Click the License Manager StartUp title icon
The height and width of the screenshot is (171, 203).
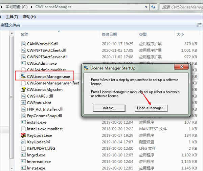click(x=86, y=68)
